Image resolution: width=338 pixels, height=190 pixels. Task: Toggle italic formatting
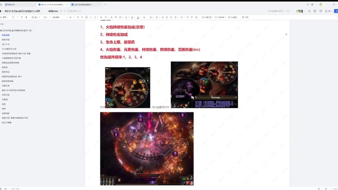[x=91, y=17]
